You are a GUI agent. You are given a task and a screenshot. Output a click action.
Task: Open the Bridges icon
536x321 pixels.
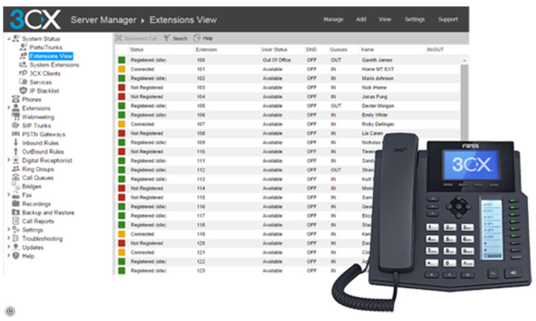point(16,186)
